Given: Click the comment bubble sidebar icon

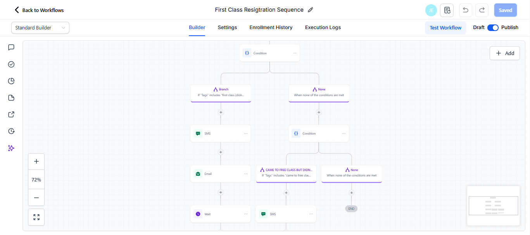Looking at the screenshot, I should click(11, 47).
